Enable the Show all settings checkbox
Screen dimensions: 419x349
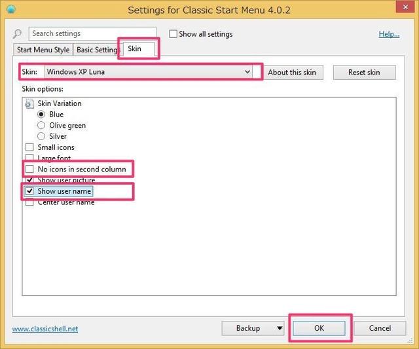173,34
